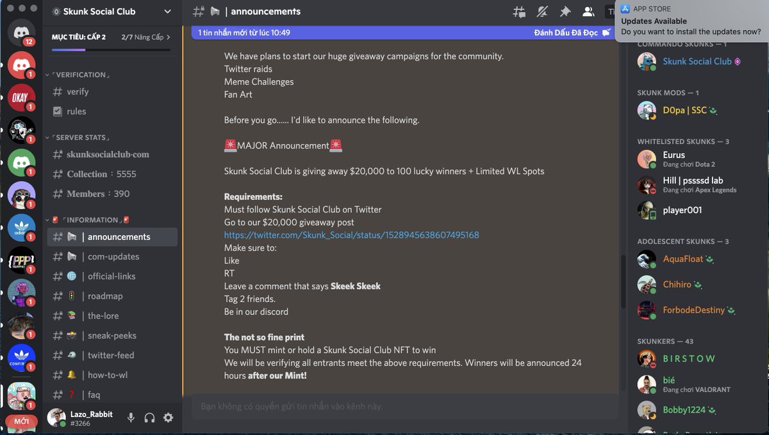769x435 pixels.
Task: Click Lazo_Rabbit own avatar
Action: pyautogui.click(x=56, y=418)
